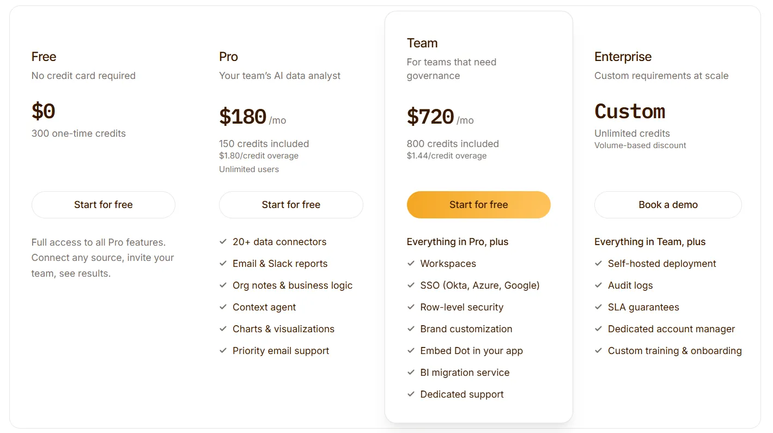Click checkmark icon beside 20+ data connectors
The image size is (773, 433).
(223, 241)
